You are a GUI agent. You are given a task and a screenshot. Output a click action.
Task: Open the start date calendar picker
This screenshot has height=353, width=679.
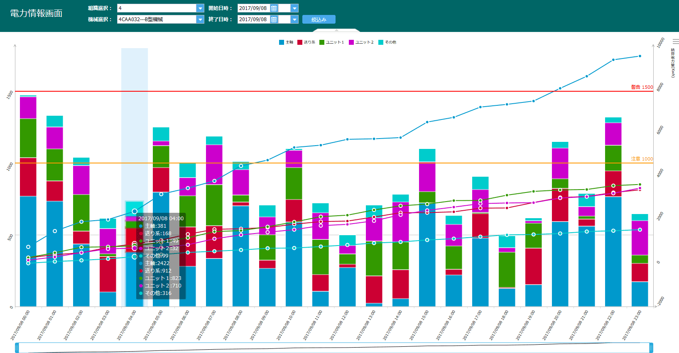pos(274,8)
